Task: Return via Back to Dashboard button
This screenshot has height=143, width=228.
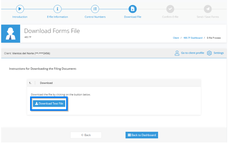Action: pos(142,135)
